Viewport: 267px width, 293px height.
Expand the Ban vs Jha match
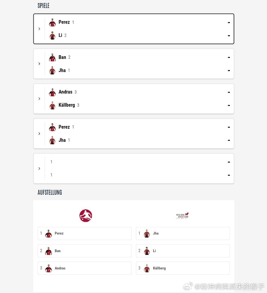coord(39,64)
